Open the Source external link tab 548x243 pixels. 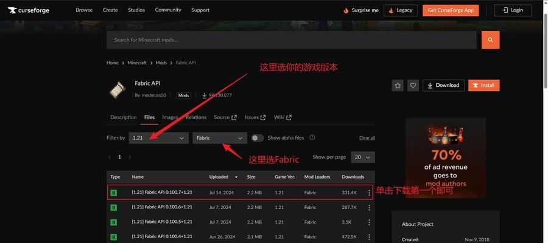pyautogui.click(x=225, y=117)
